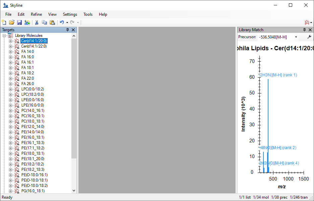Viewport: 314px width, 201px height.
Task: Open the View menu
Action: click(x=53, y=14)
